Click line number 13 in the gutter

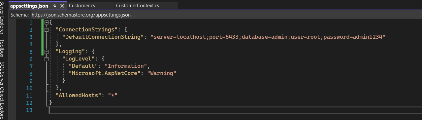click(29, 110)
